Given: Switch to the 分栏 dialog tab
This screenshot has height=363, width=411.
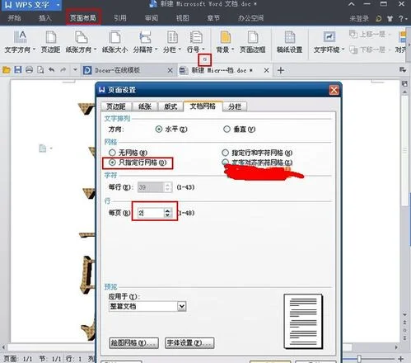Looking at the screenshot, I should coord(235,106).
